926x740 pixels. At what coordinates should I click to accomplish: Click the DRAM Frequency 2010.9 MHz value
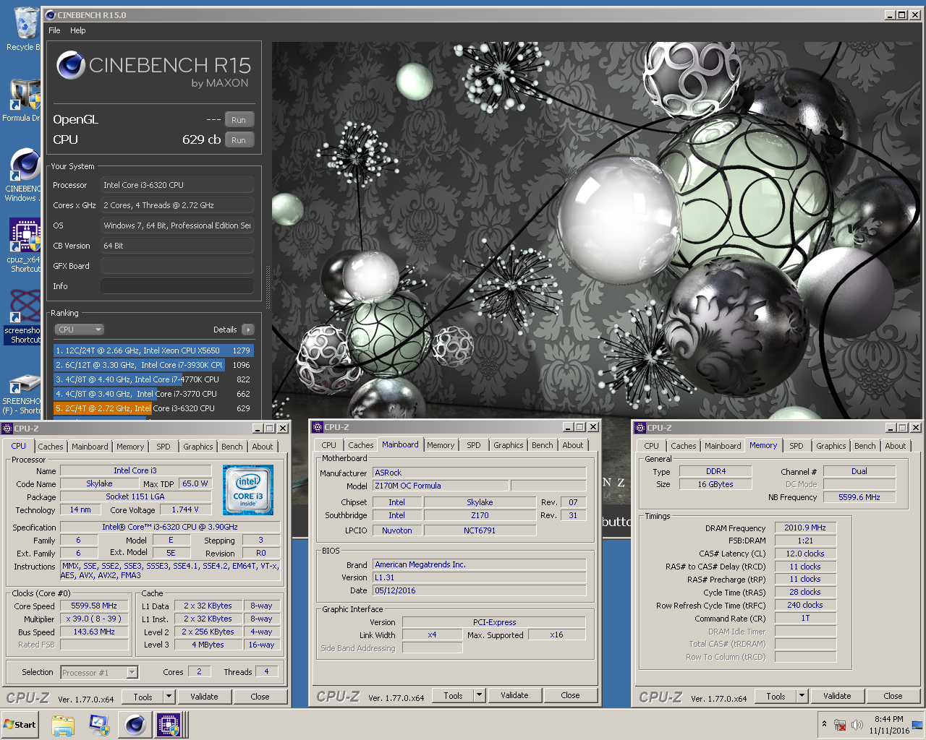[x=805, y=528]
